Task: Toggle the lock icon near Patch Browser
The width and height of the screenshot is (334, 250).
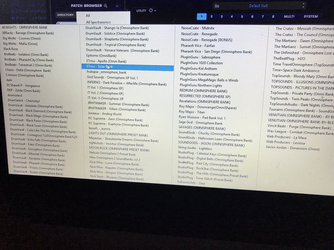Action: click(x=118, y=5)
